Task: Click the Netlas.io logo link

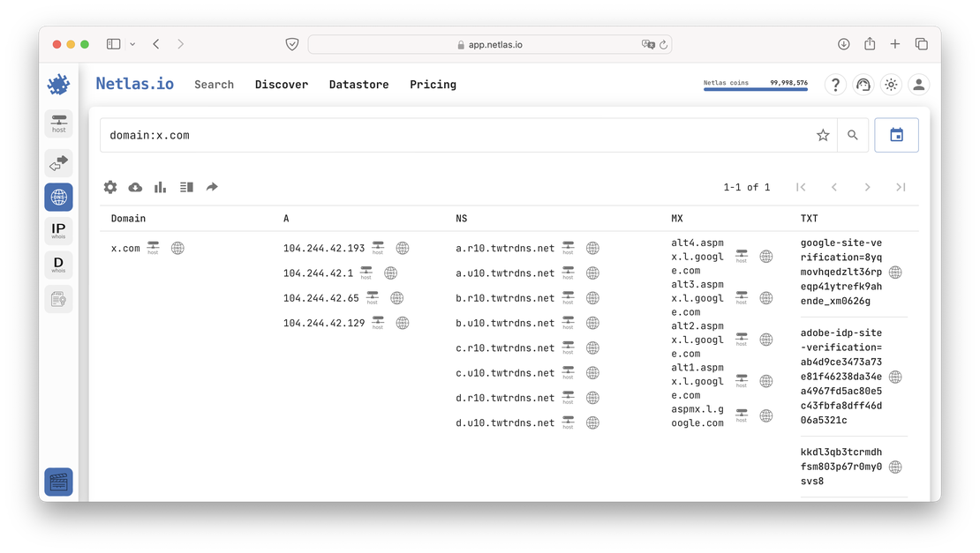Action: (134, 84)
